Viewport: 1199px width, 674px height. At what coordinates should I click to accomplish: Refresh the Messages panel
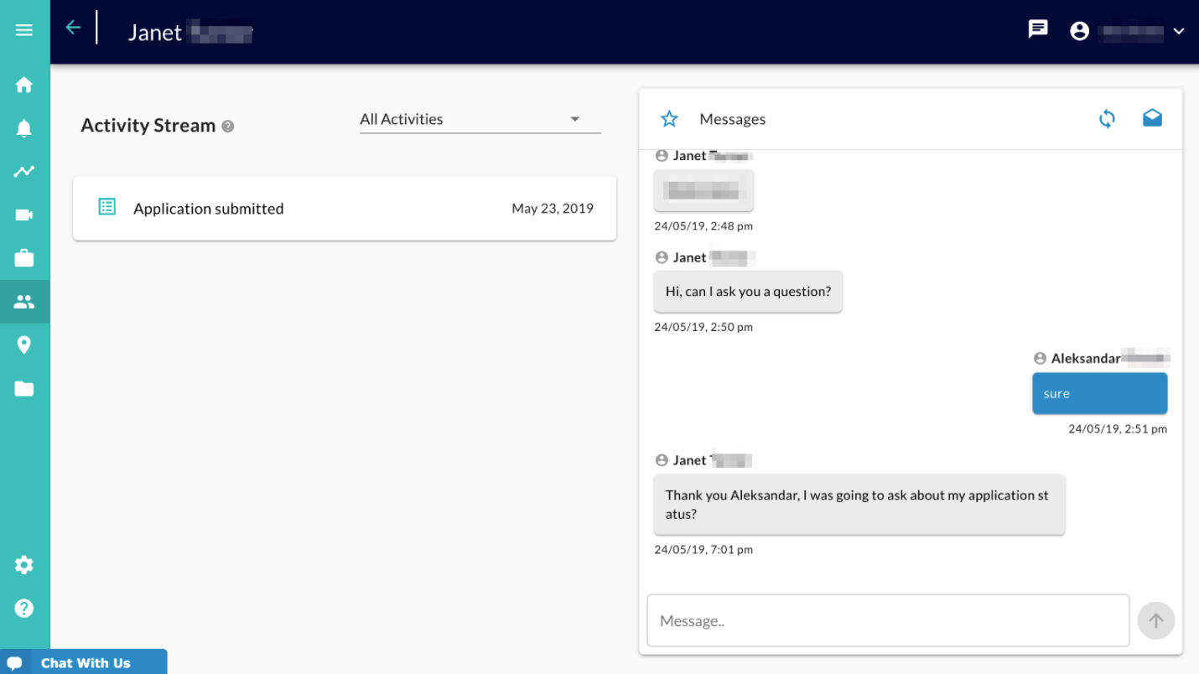[x=1108, y=119]
